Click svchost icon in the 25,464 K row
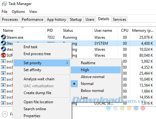 (3, 73)
